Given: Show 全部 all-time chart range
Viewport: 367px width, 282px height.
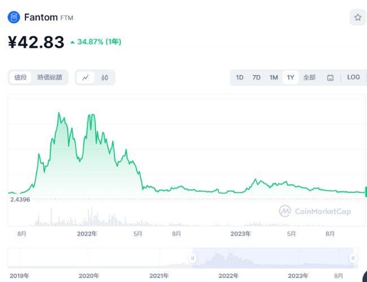Looking at the screenshot, I should tap(309, 77).
